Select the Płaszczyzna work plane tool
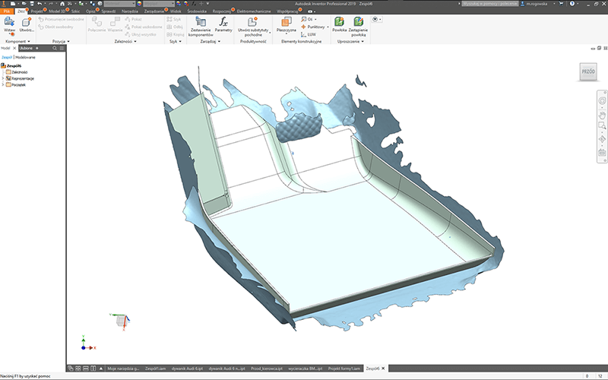608x380 pixels. [287, 23]
